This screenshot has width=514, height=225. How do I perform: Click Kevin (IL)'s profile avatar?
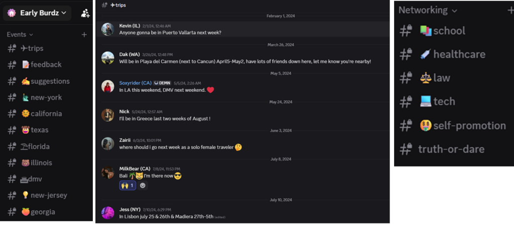point(107,29)
